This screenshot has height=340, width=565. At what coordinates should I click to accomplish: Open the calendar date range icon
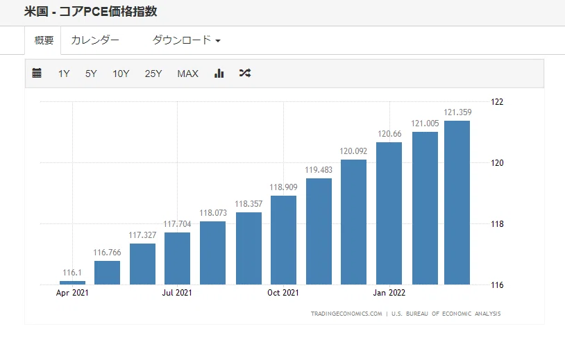(37, 73)
